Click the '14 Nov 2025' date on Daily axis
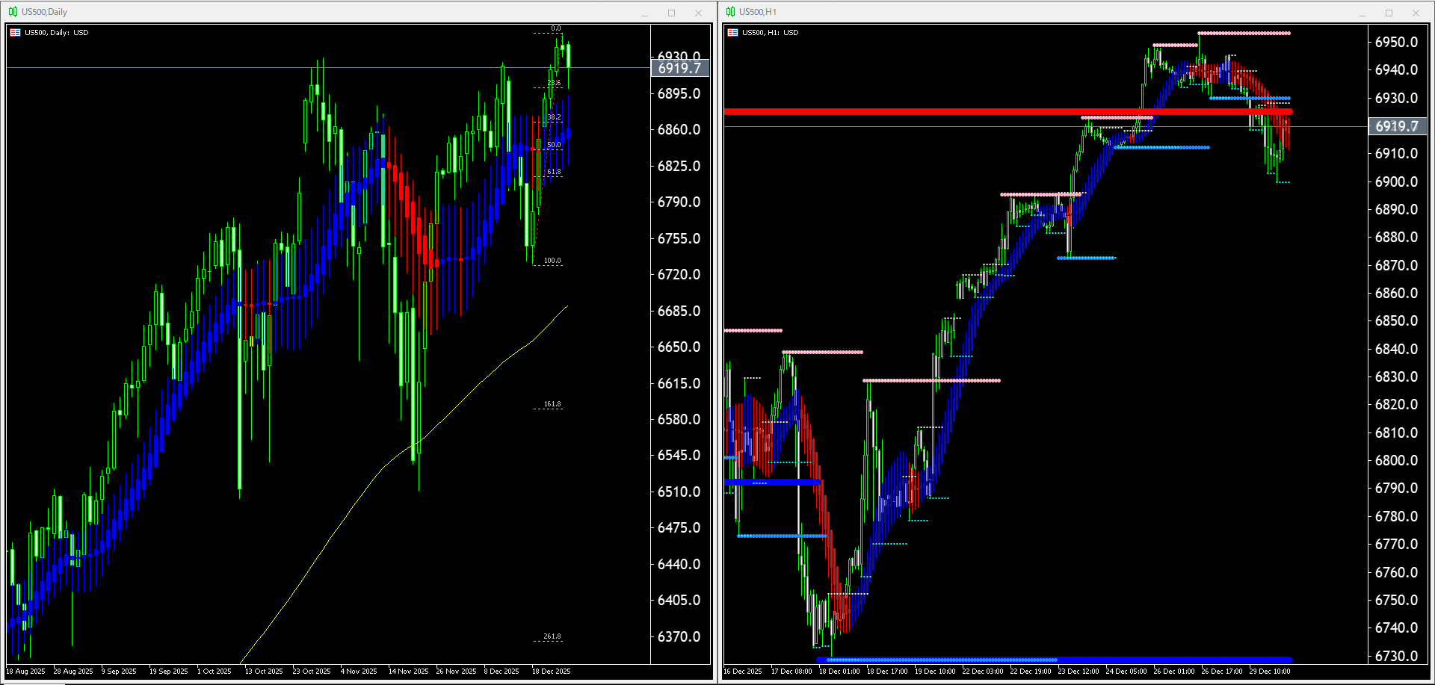This screenshot has width=1435, height=685. (x=408, y=672)
